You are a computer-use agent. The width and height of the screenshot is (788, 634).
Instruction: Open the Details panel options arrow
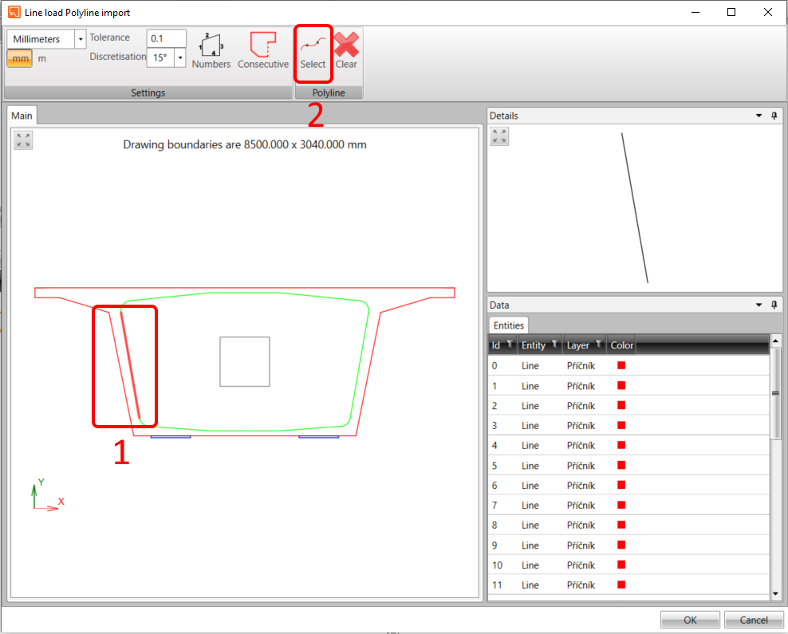tap(758, 116)
